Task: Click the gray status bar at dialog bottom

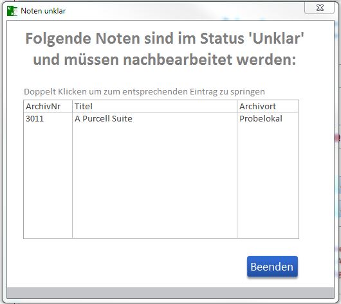Action: pyautogui.click(x=170, y=292)
